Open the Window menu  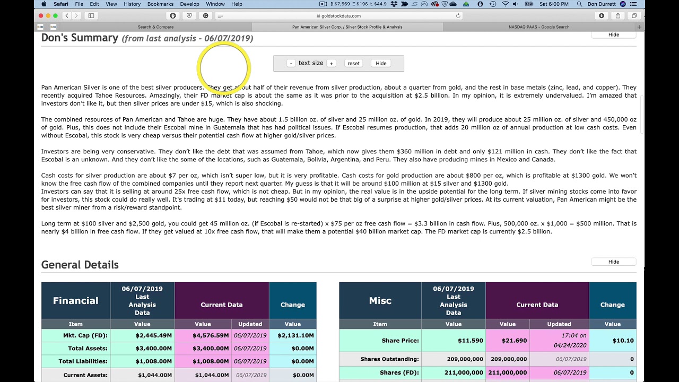(215, 4)
